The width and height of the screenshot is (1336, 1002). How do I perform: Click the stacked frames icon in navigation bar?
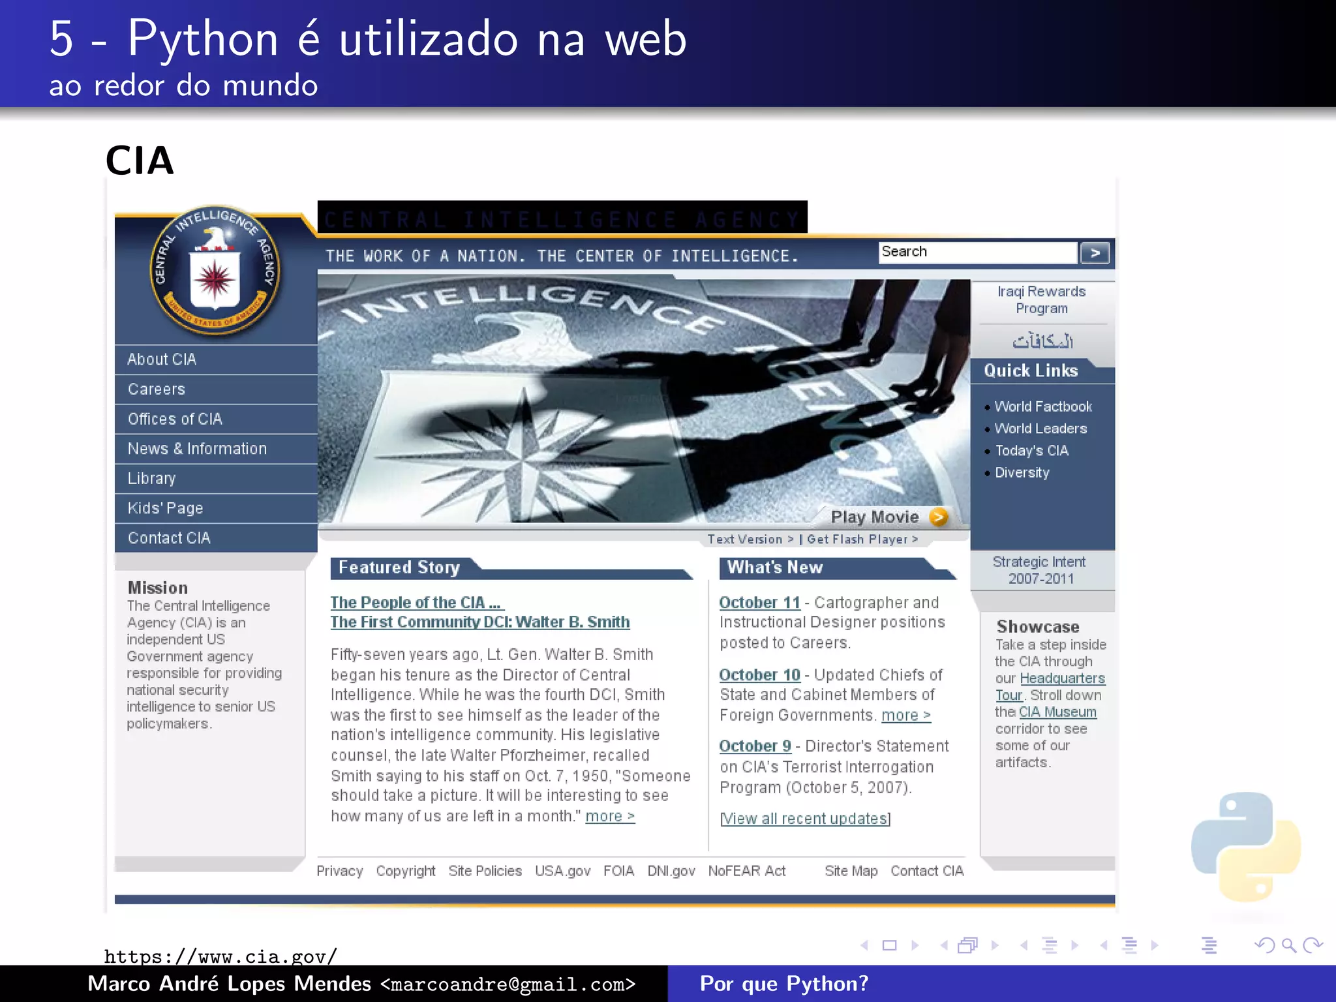pos(968,945)
